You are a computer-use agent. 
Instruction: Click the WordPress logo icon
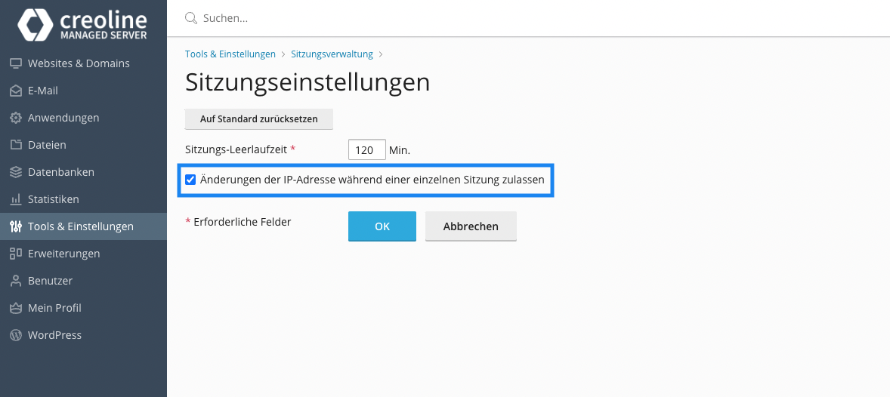16,335
